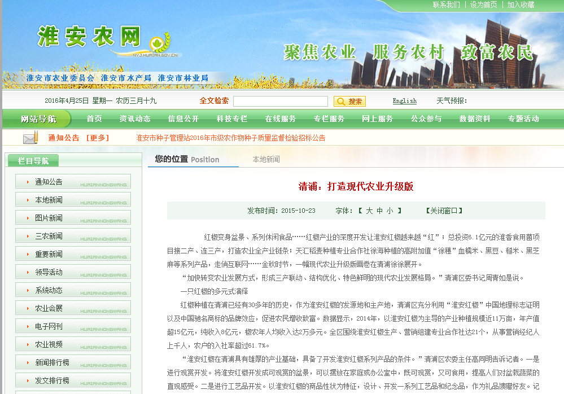The width and height of the screenshot is (564, 394).
Task: Set font size to 中
Action: click(380, 211)
